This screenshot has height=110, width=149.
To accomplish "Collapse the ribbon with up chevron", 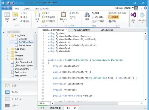I will pos(141,8).
